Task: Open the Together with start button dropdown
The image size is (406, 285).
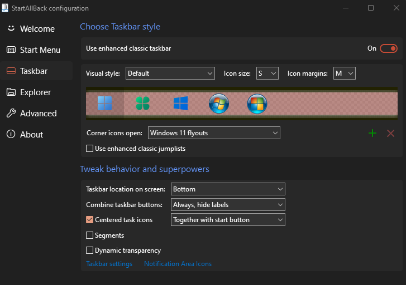Action: pos(228,220)
